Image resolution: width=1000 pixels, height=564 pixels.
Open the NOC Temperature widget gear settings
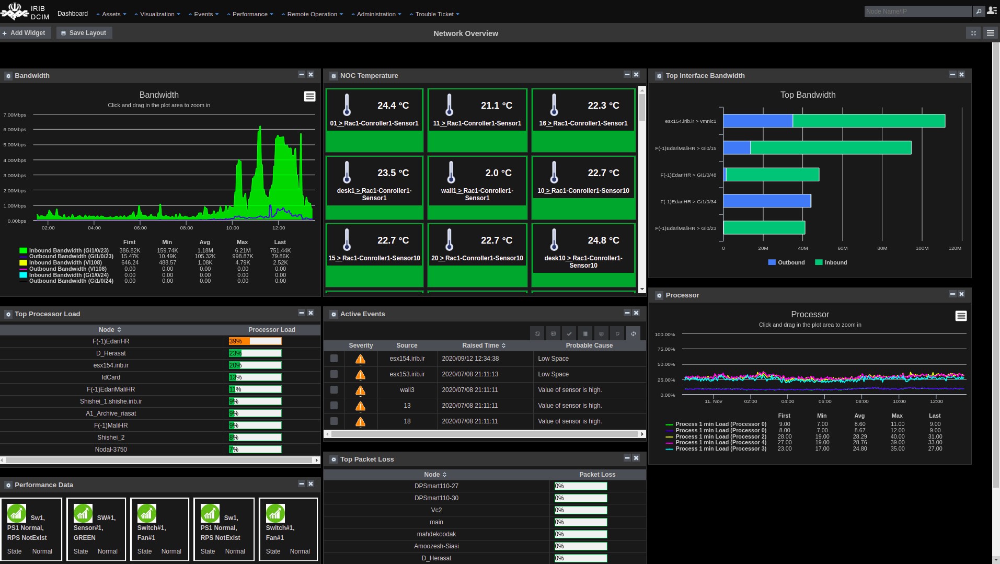point(334,76)
